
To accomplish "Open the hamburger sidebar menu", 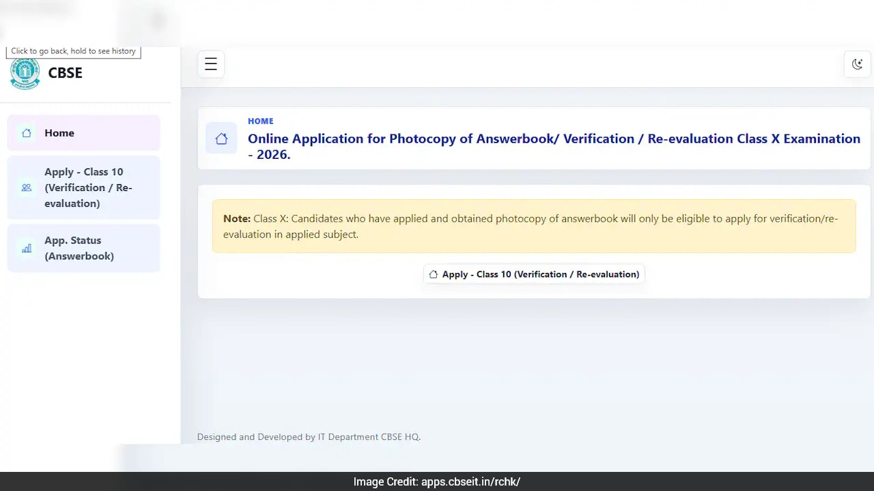I will point(210,64).
